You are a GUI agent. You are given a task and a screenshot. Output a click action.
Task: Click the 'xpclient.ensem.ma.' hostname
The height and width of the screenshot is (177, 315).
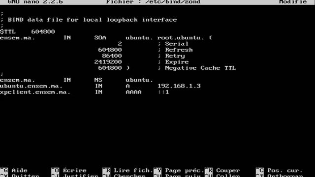point(35,92)
